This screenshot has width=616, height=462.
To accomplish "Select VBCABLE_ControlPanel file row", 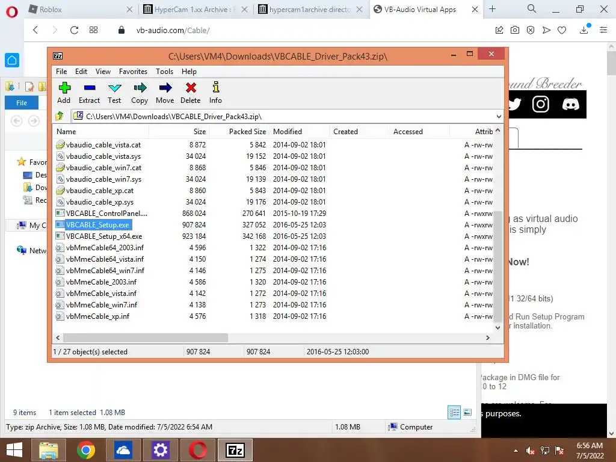I will pyautogui.click(x=106, y=214).
